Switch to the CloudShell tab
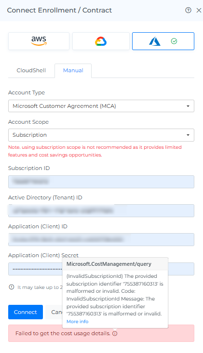This screenshot has width=203, height=353. pos(31,70)
